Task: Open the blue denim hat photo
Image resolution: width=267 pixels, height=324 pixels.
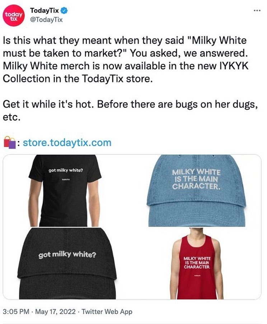Action: 196,191
